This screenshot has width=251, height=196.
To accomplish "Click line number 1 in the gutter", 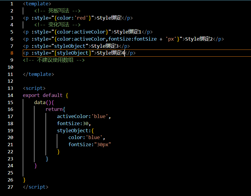I will tap(12, 4).
